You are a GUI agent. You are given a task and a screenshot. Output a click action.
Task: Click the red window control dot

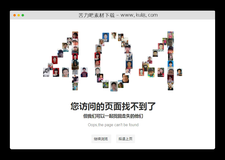[14, 15]
